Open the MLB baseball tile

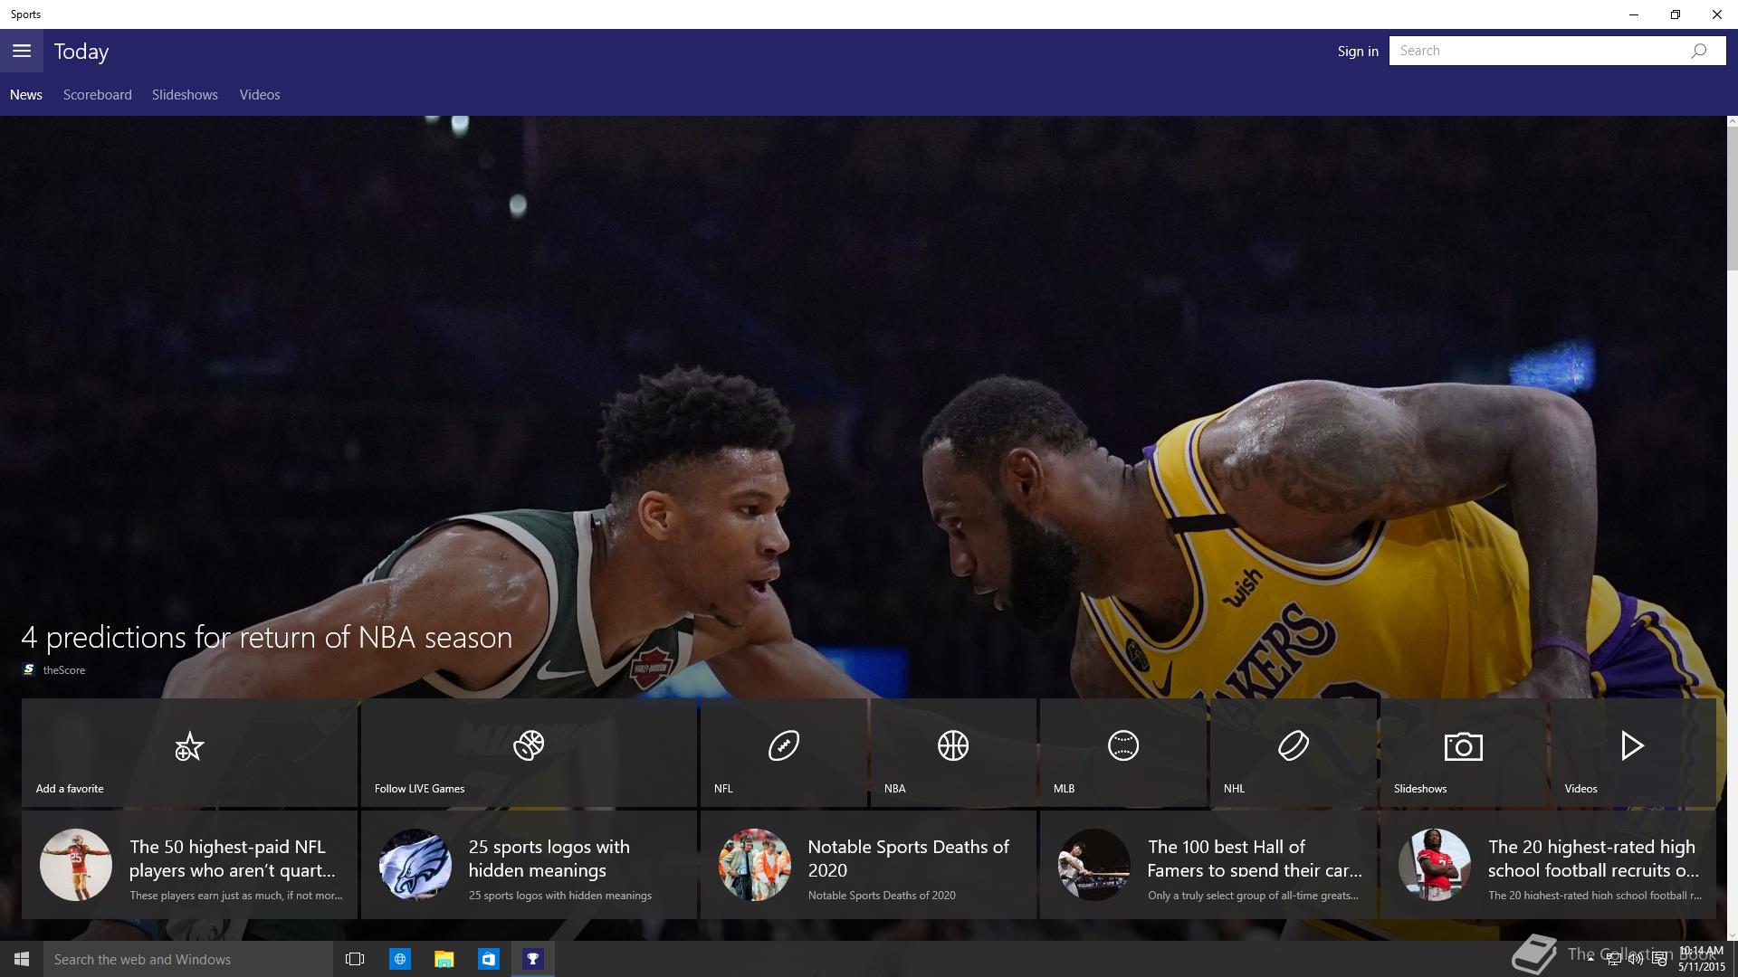(1122, 753)
